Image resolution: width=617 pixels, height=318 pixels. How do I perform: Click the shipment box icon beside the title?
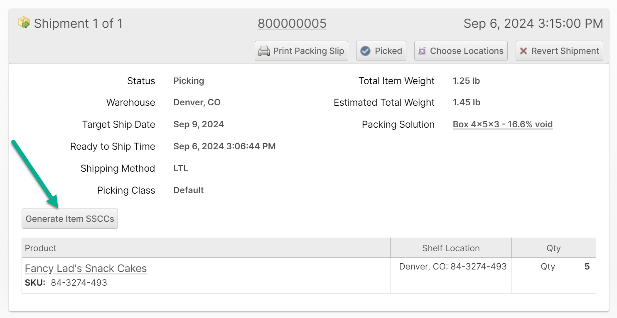[24, 23]
